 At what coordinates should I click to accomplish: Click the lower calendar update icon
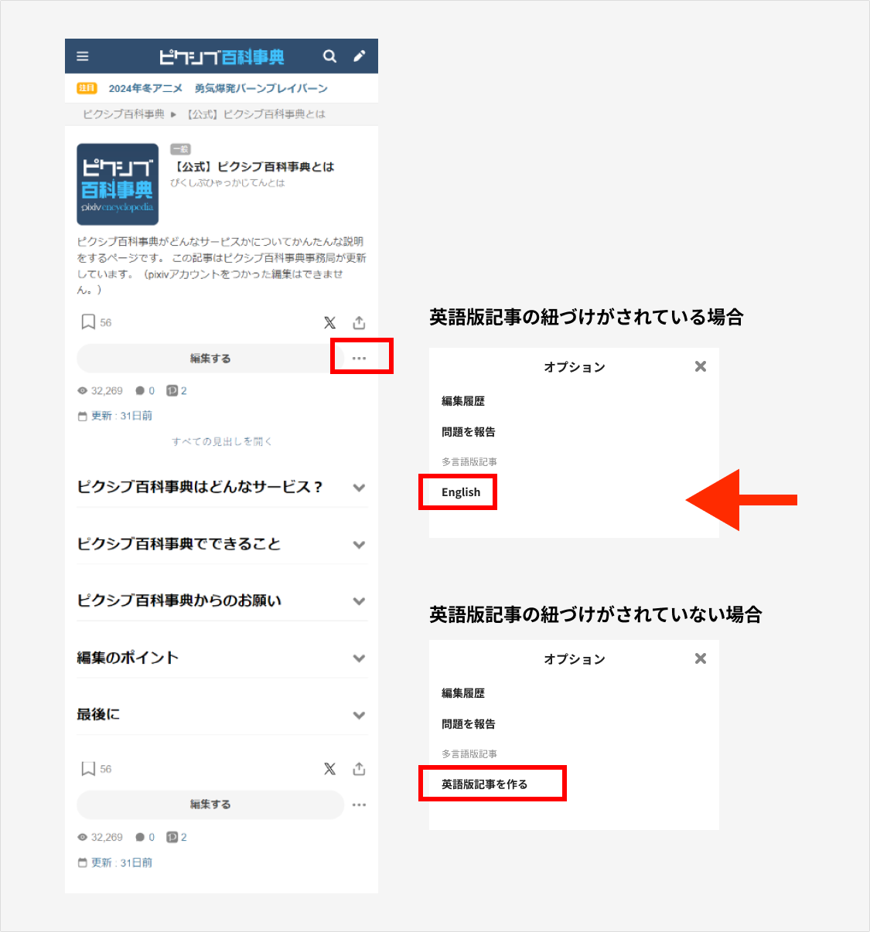pos(82,863)
